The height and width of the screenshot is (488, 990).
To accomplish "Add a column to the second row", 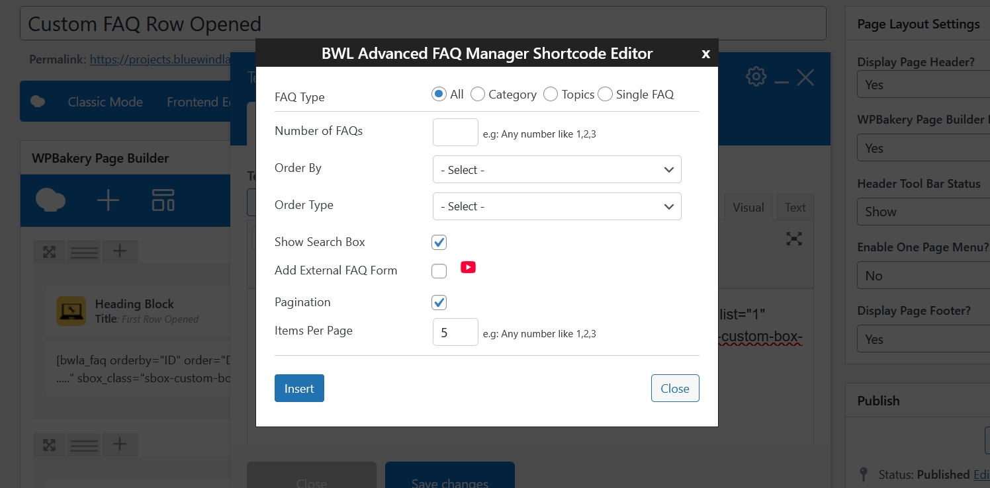I will coord(119,444).
